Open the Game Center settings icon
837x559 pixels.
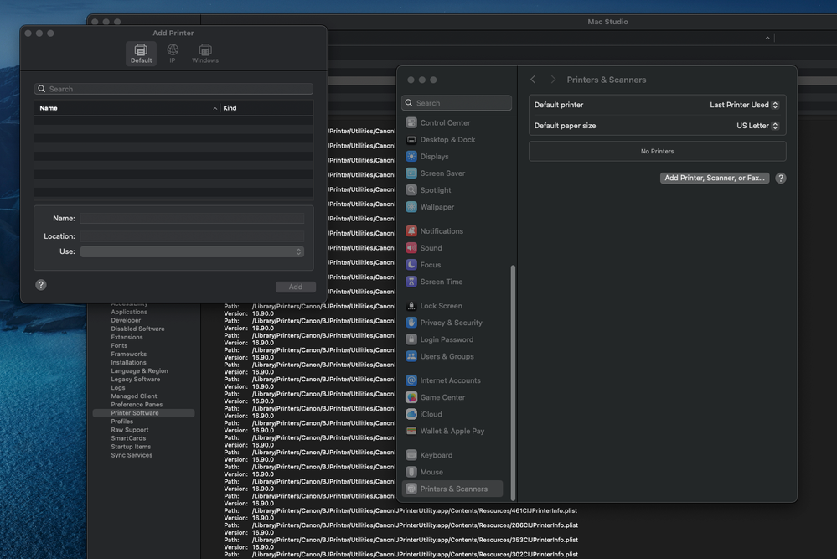pos(411,397)
